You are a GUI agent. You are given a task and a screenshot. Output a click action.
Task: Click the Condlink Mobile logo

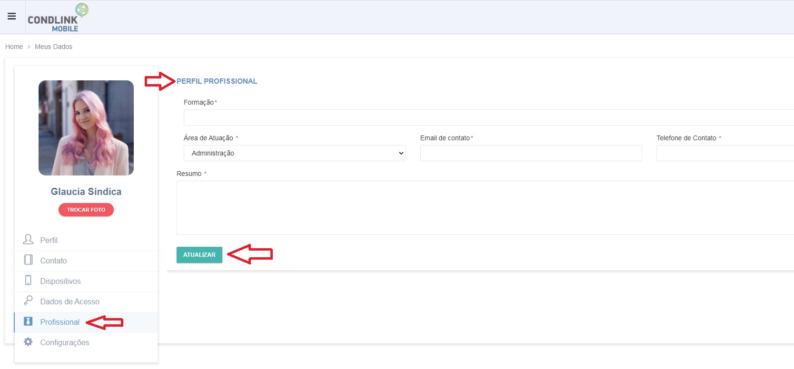point(58,18)
